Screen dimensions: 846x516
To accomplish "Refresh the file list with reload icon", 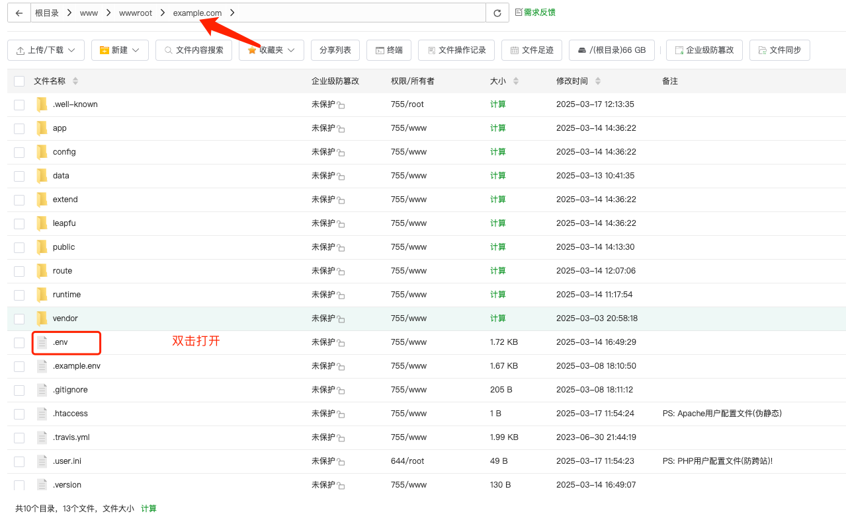I will click(x=497, y=13).
